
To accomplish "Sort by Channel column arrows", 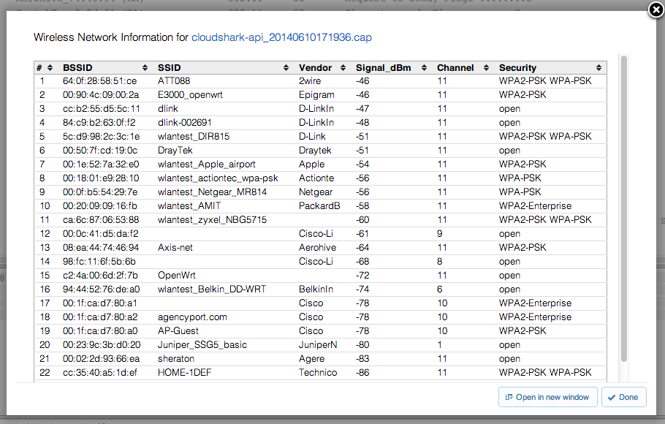I will 486,68.
